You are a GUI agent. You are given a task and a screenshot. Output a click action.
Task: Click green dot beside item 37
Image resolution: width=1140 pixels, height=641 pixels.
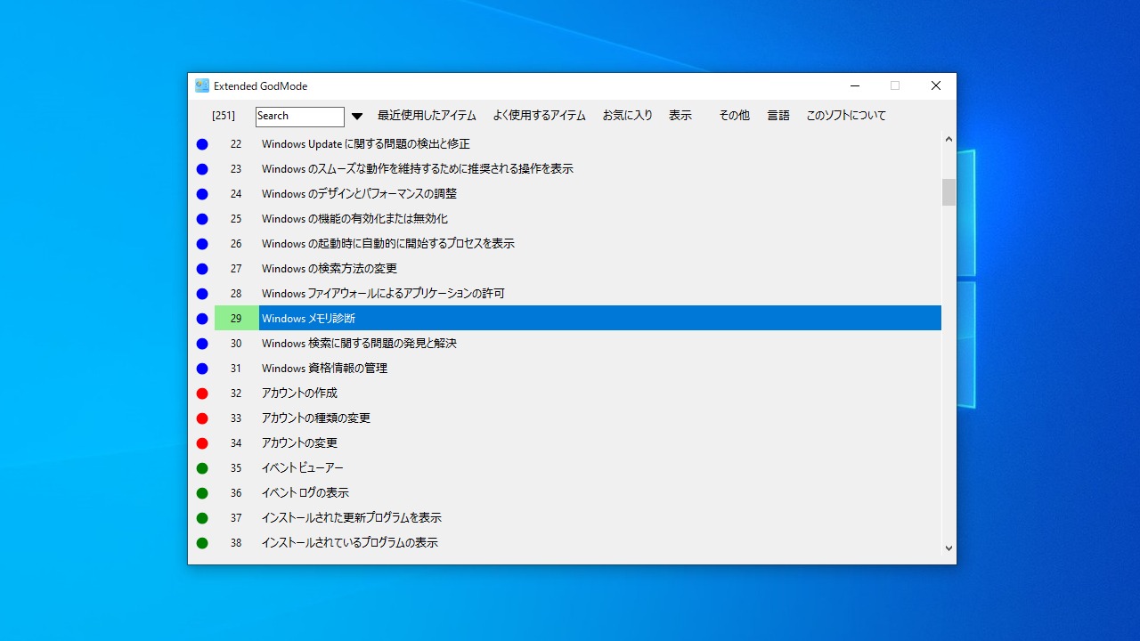pos(202,518)
